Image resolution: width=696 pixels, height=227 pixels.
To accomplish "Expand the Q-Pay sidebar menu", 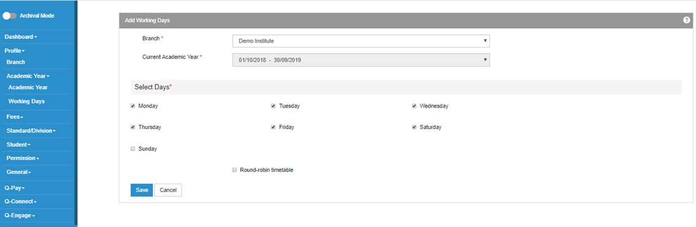I will [15, 188].
